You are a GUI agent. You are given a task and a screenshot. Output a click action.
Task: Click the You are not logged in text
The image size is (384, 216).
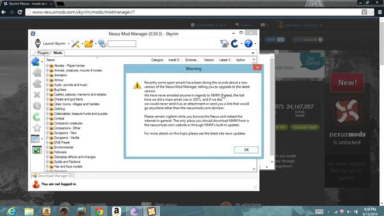coord(59,184)
